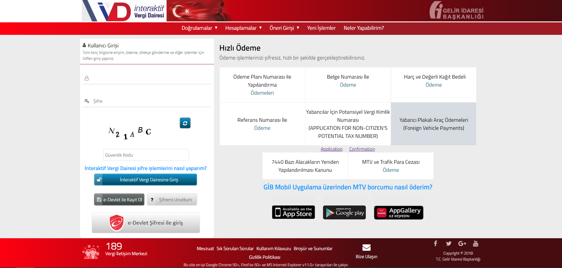The width and height of the screenshot is (562, 268).
Task: Open the YouTube icon in the footer
Action: pos(475,244)
